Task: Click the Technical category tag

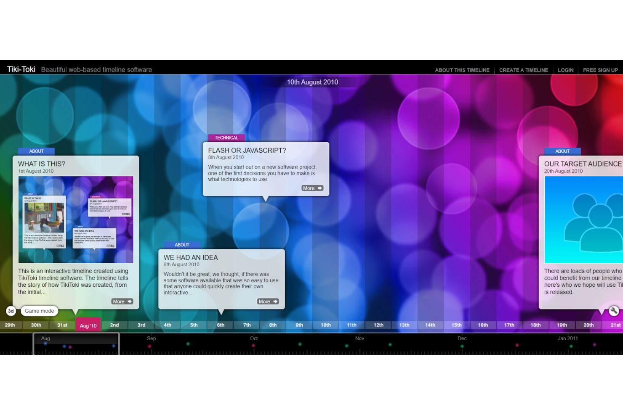Action: pyautogui.click(x=226, y=138)
